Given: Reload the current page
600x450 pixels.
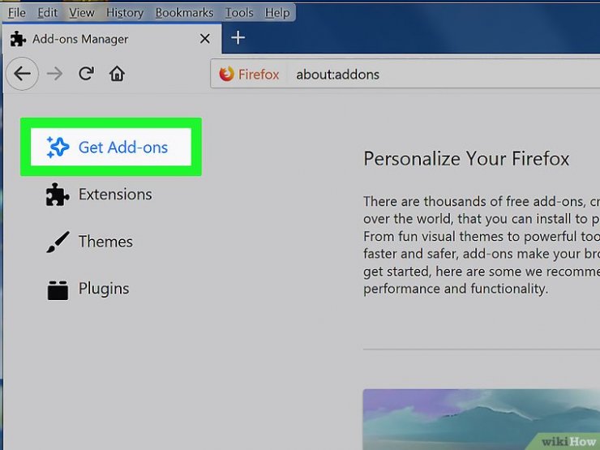Looking at the screenshot, I should (x=87, y=74).
